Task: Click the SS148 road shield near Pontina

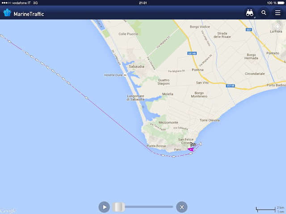Action: pyautogui.click(x=192, y=53)
